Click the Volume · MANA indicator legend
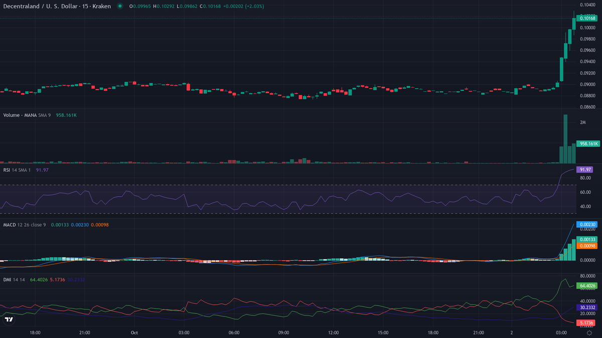The height and width of the screenshot is (338, 602). [27, 115]
